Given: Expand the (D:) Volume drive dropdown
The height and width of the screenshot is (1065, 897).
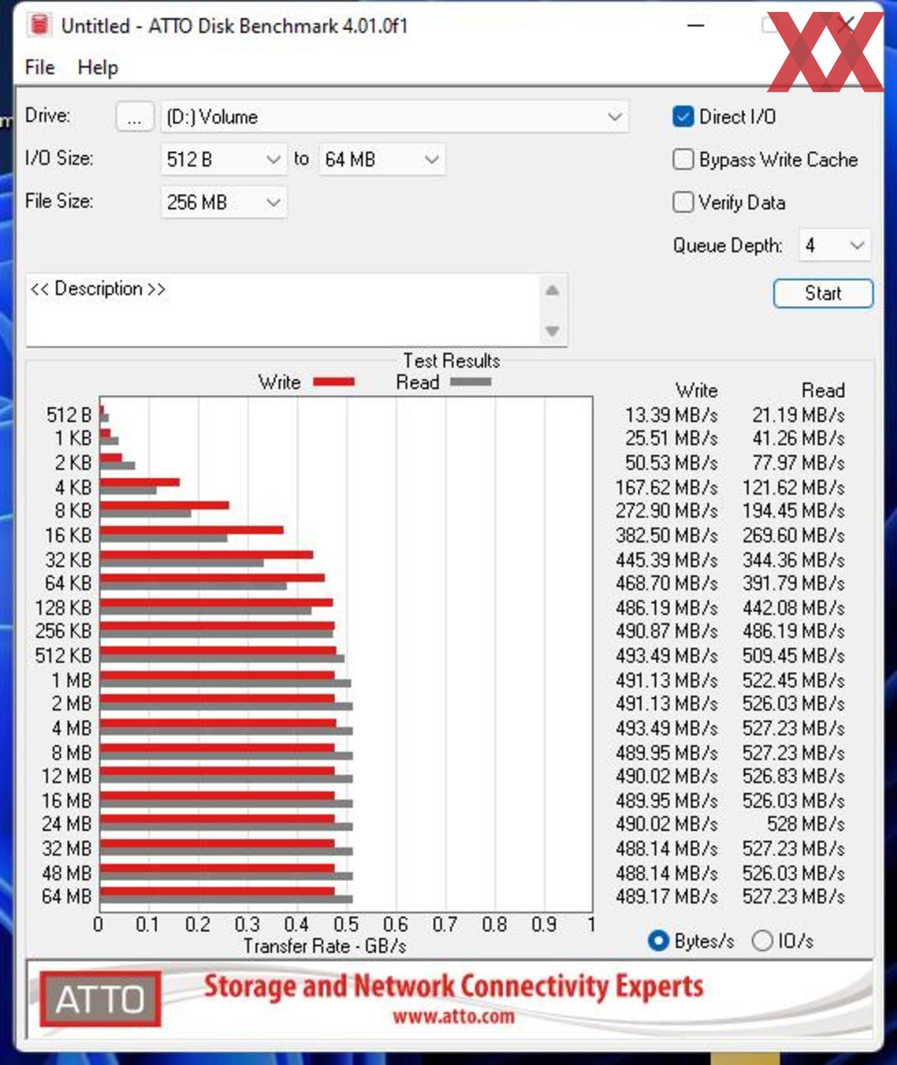Looking at the screenshot, I should (394, 117).
